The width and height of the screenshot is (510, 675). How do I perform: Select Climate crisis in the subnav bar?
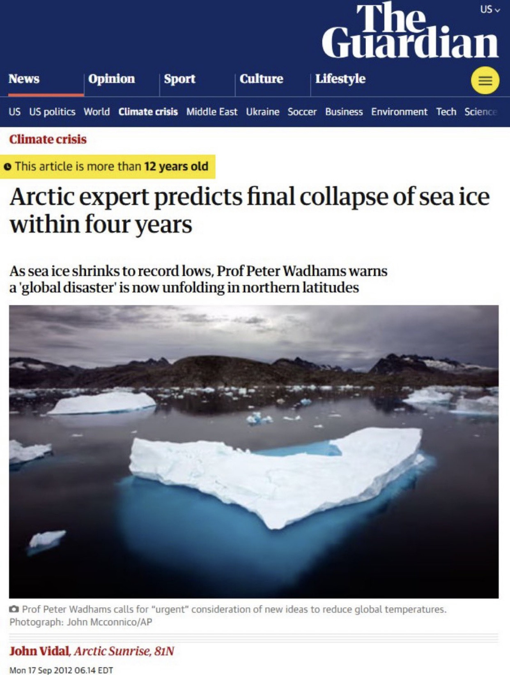[x=148, y=112]
